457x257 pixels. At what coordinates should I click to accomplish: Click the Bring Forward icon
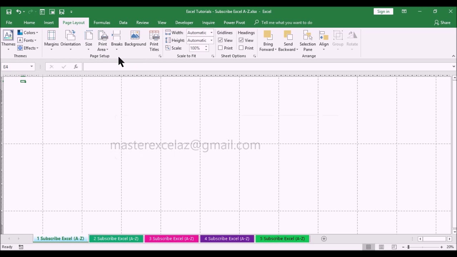tap(268, 35)
